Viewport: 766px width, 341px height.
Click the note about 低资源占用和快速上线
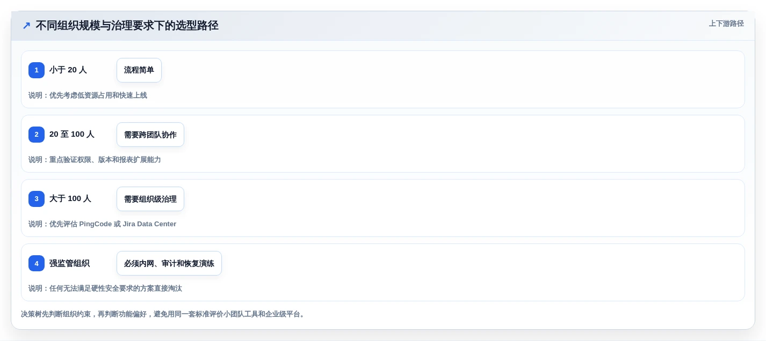88,95
